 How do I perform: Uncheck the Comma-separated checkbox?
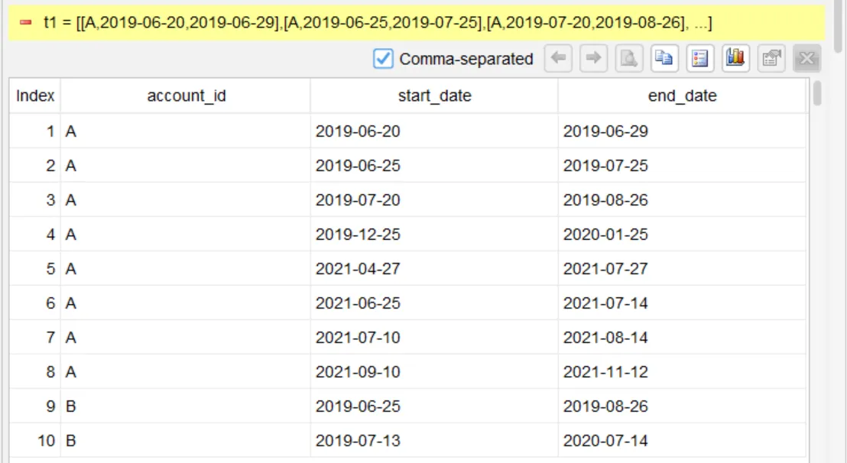click(383, 58)
